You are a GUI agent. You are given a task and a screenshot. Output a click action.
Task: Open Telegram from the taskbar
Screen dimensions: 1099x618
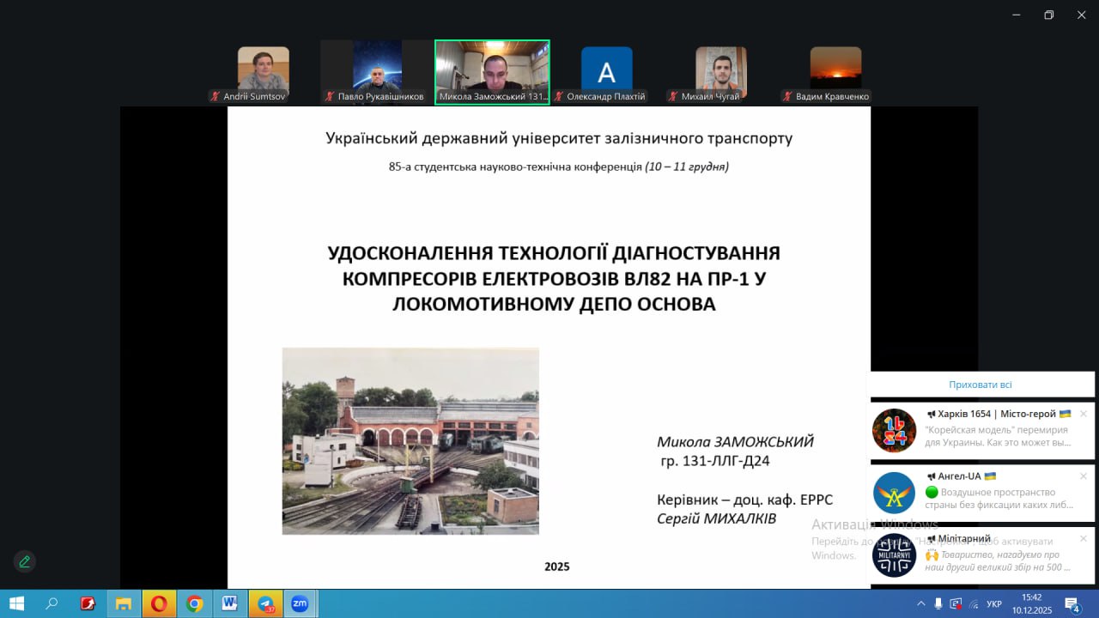265,603
